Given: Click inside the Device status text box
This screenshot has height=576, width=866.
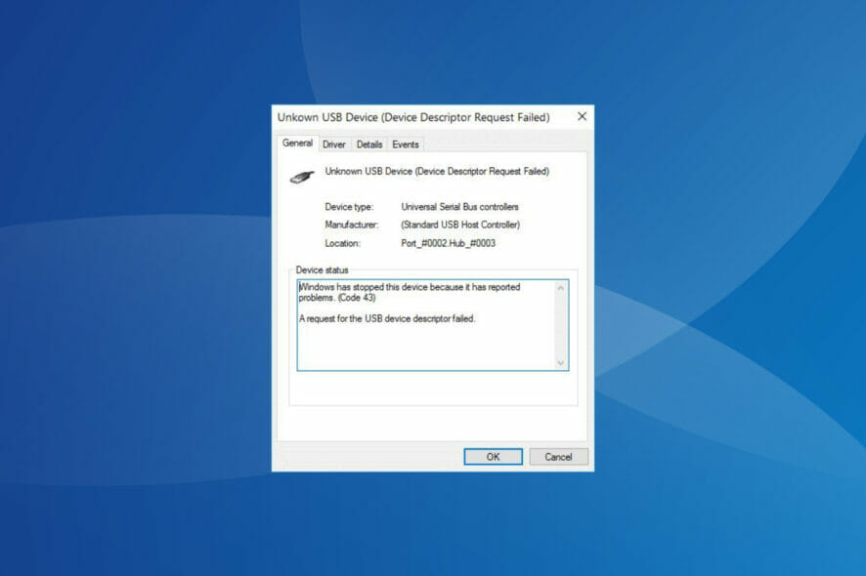Looking at the screenshot, I should pyautogui.click(x=433, y=325).
